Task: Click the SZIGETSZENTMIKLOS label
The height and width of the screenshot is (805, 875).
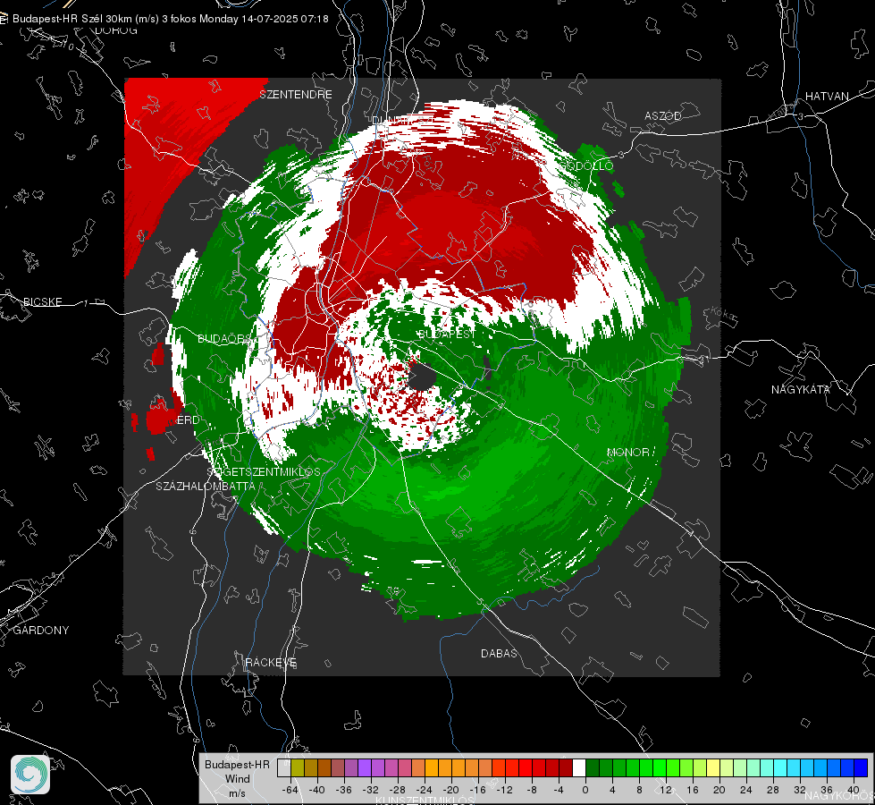Action: tap(264, 471)
